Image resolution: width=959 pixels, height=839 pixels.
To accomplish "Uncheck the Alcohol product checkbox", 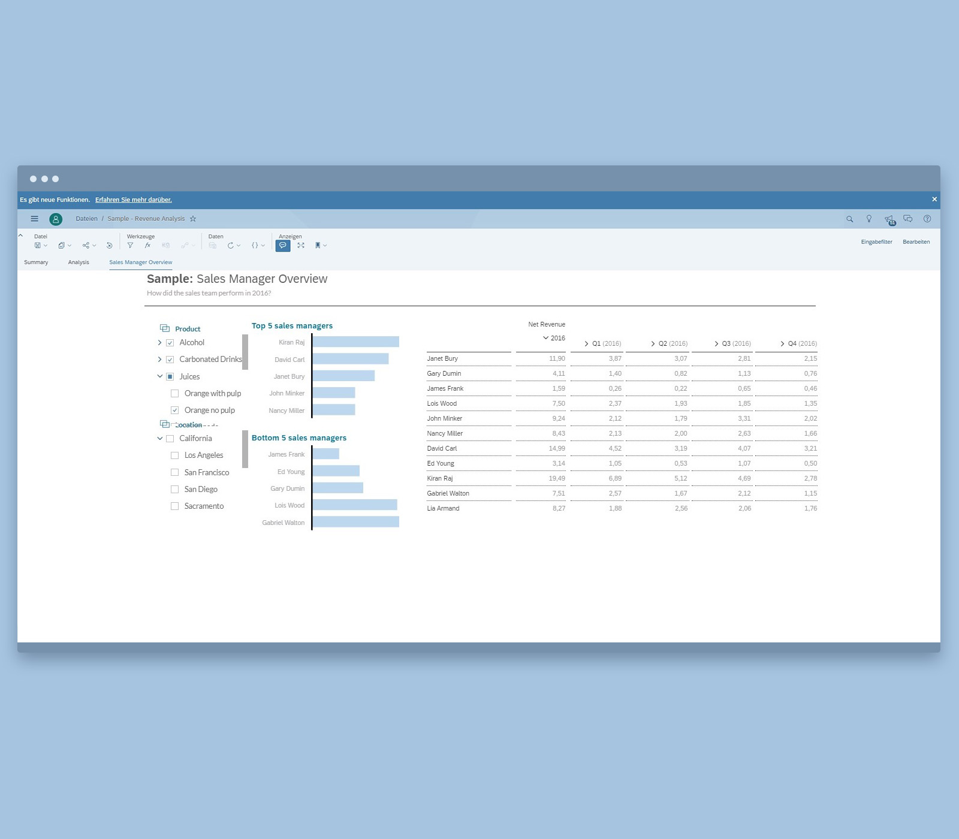I will pyautogui.click(x=170, y=343).
